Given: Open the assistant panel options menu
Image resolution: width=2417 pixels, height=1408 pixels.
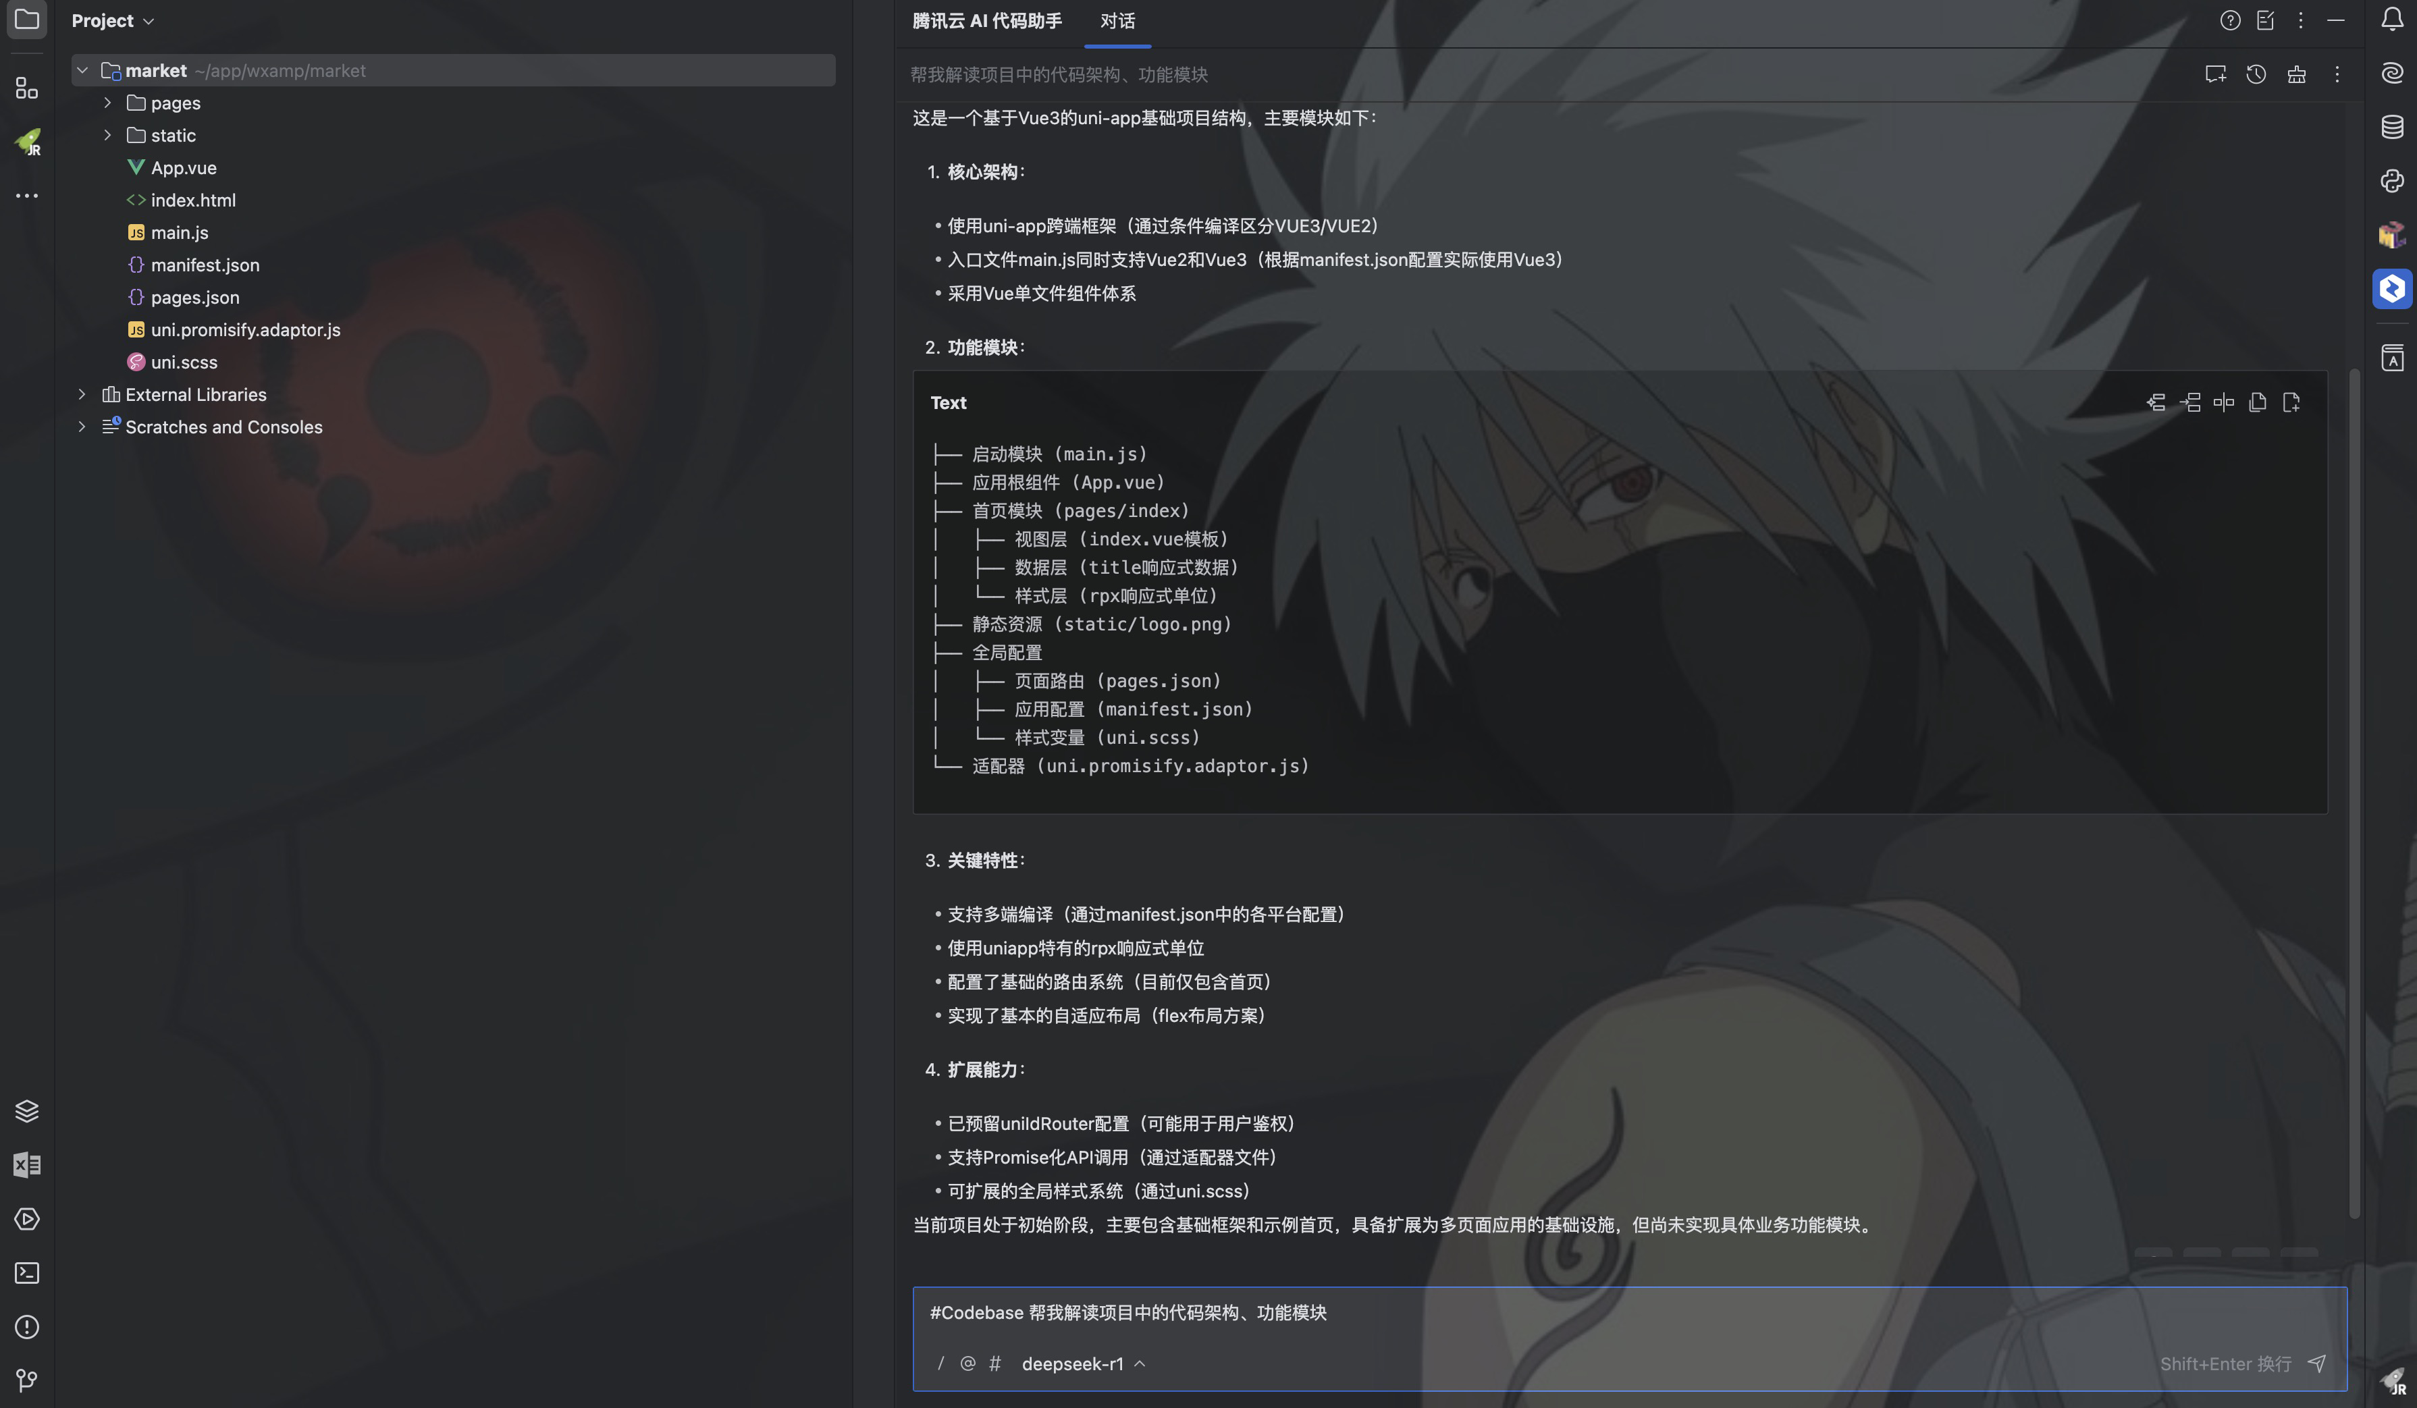Looking at the screenshot, I should click(2300, 20).
